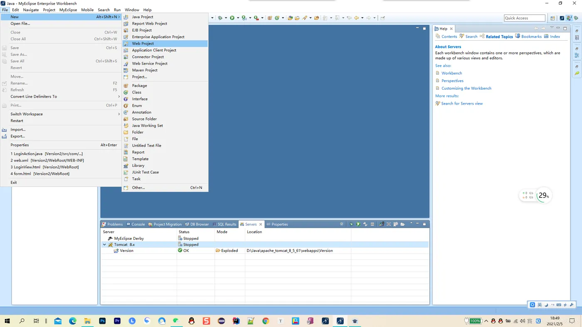The width and height of the screenshot is (582, 327).
Task: Open the Workbench help link
Action: (x=451, y=73)
